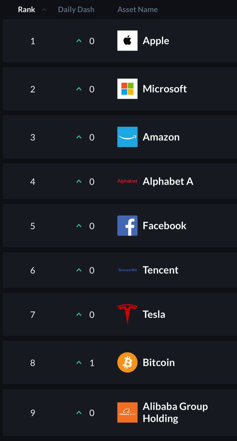This screenshot has width=237, height=441.
Task: Select the Tencent logo
Action: tap(127, 270)
